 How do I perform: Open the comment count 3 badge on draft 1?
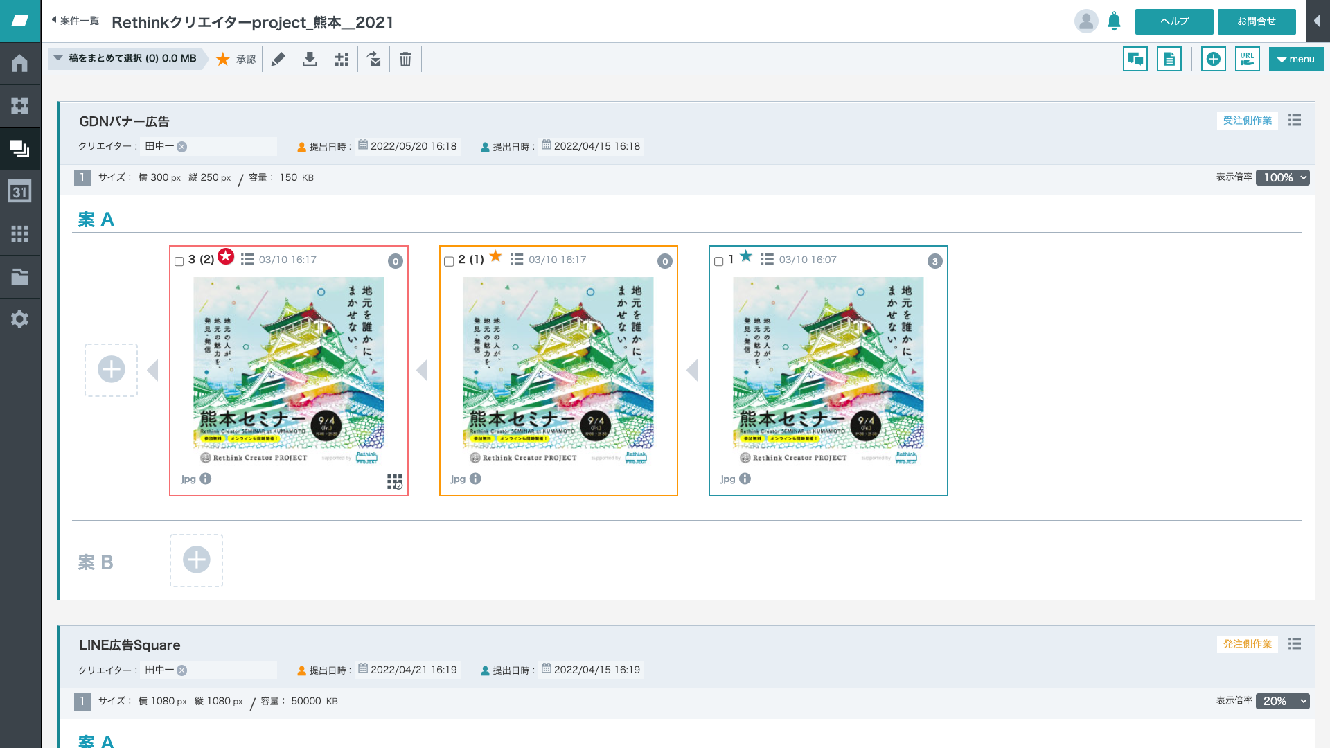coord(934,261)
